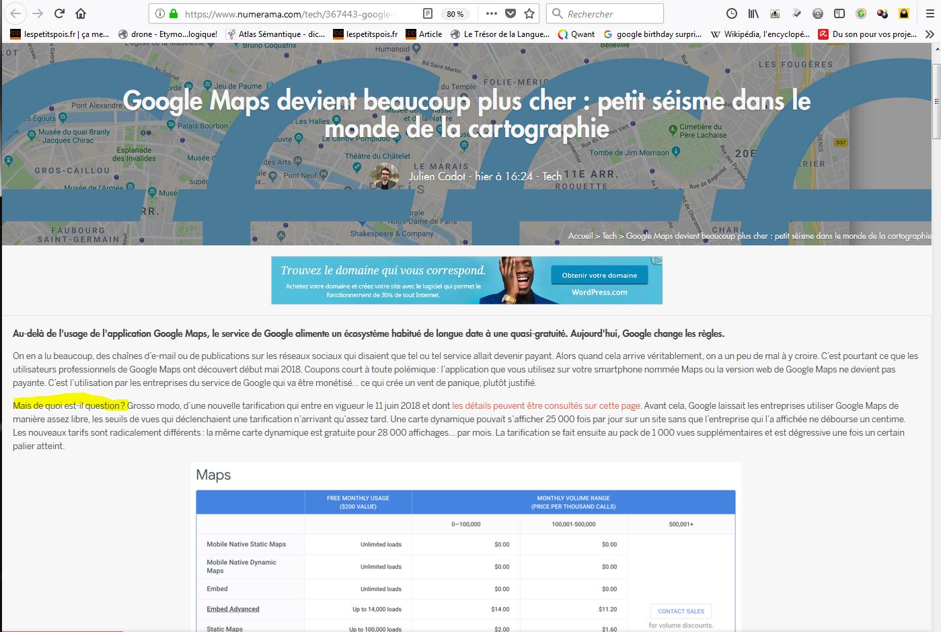Open the page actions three-dots menu
Screen dimensions: 941x632
tap(491, 13)
